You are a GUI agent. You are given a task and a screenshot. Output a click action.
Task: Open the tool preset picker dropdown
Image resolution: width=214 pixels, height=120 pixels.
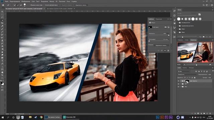coord(9,5)
